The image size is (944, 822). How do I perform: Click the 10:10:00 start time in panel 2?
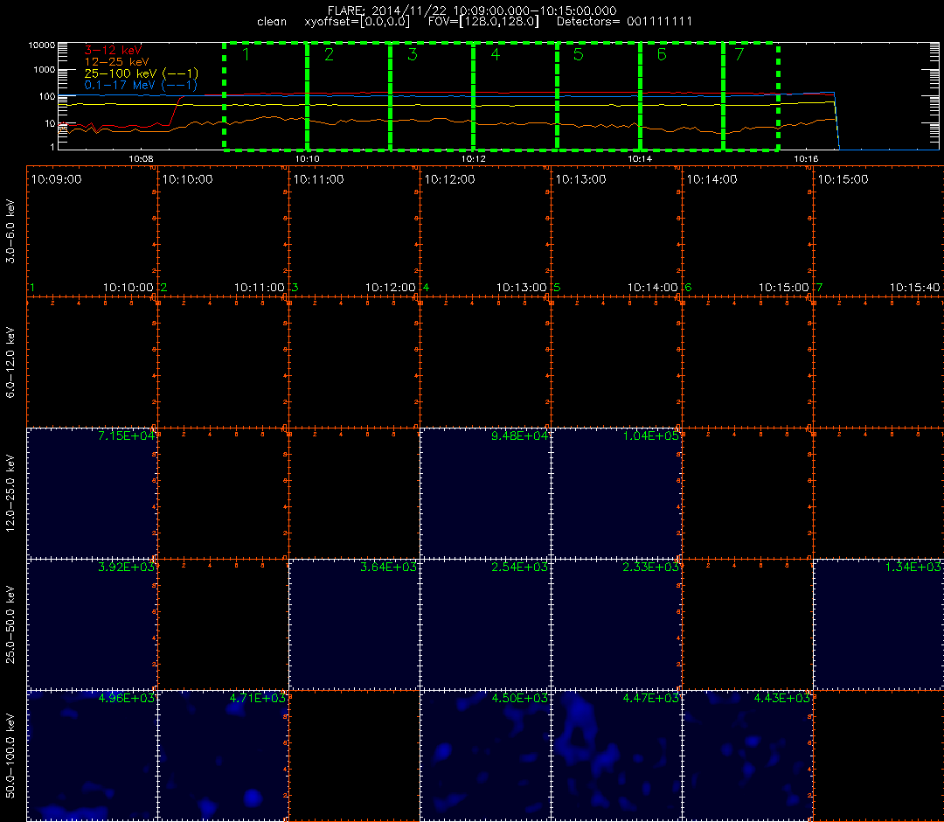point(187,179)
